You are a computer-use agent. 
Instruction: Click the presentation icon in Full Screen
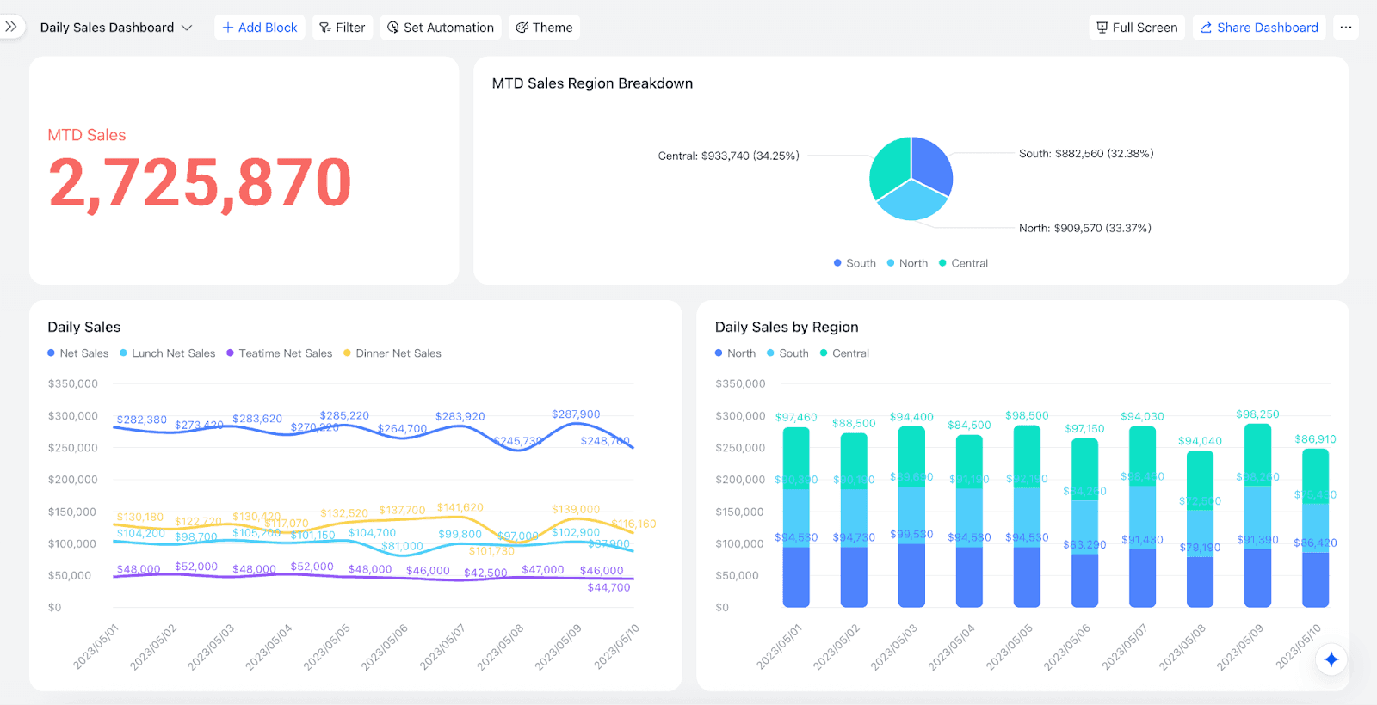(1102, 28)
